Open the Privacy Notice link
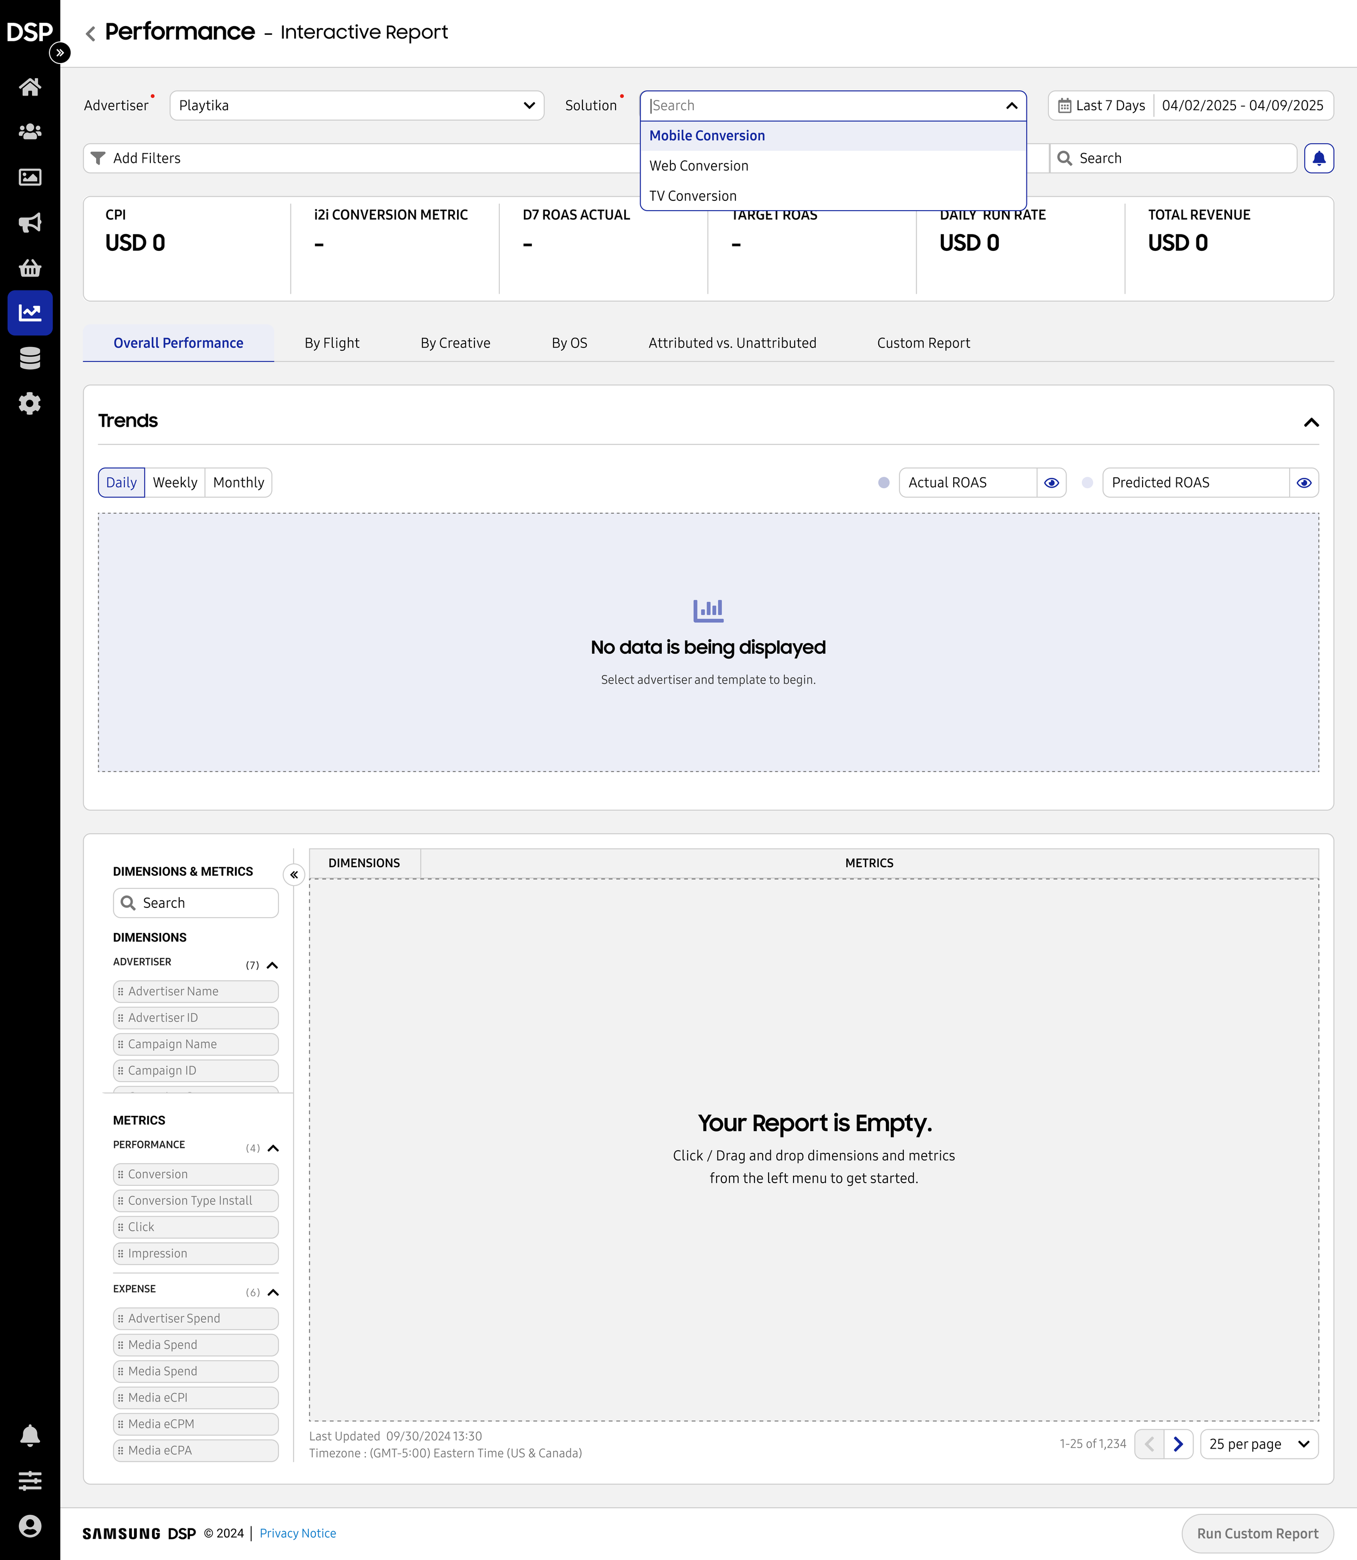1357x1560 pixels. pyautogui.click(x=297, y=1533)
